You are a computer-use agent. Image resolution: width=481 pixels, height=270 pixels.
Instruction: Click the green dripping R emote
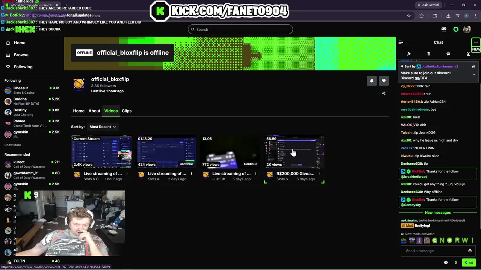pyautogui.click(x=457, y=240)
